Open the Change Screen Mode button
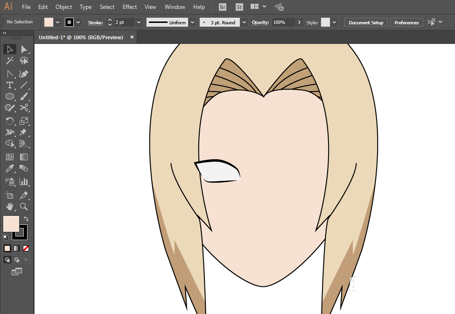455x314 pixels. coord(16,271)
